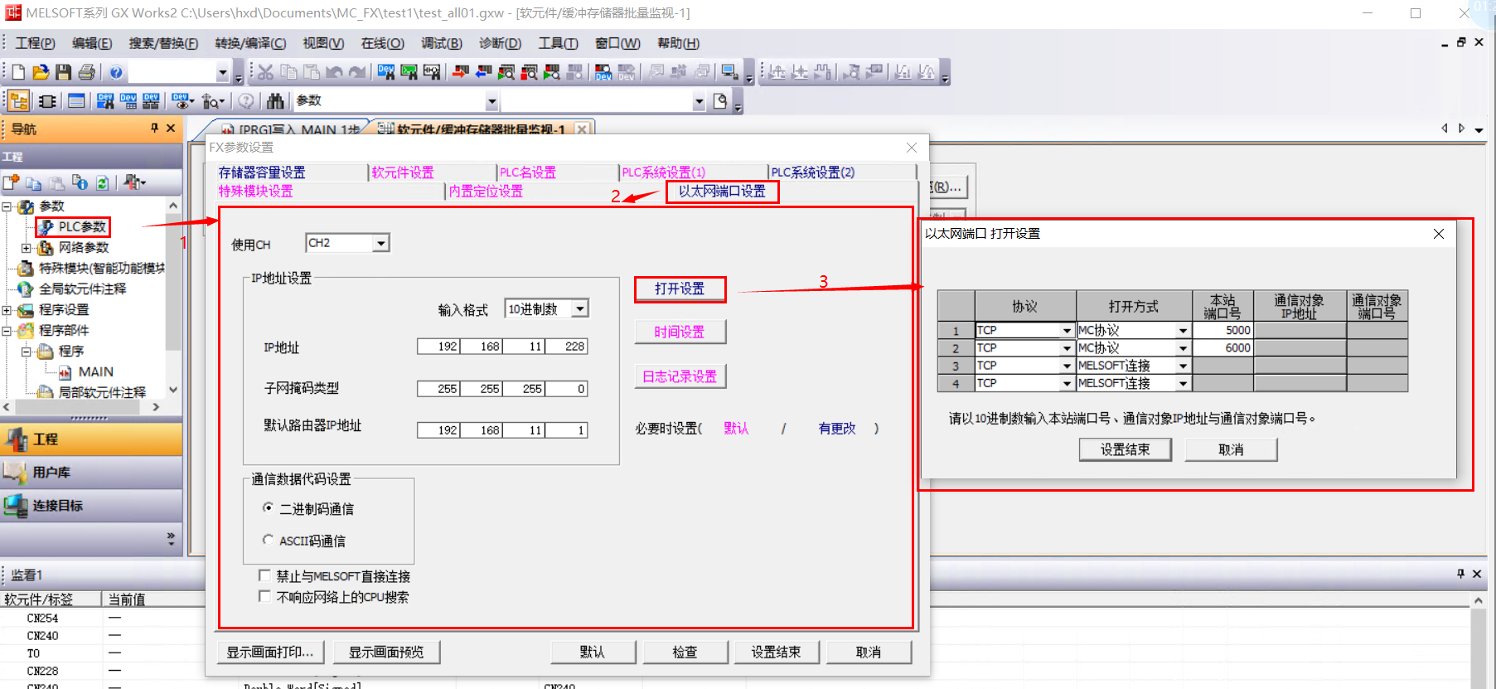This screenshot has width=1496, height=689.
Task: Select PLC参数 in the project tree
Action: pyautogui.click(x=81, y=227)
